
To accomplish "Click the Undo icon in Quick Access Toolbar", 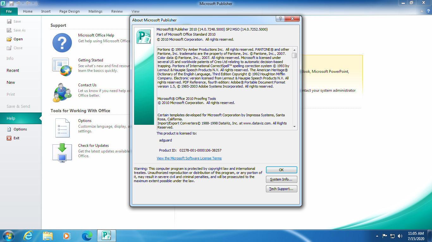I will point(19,3).
